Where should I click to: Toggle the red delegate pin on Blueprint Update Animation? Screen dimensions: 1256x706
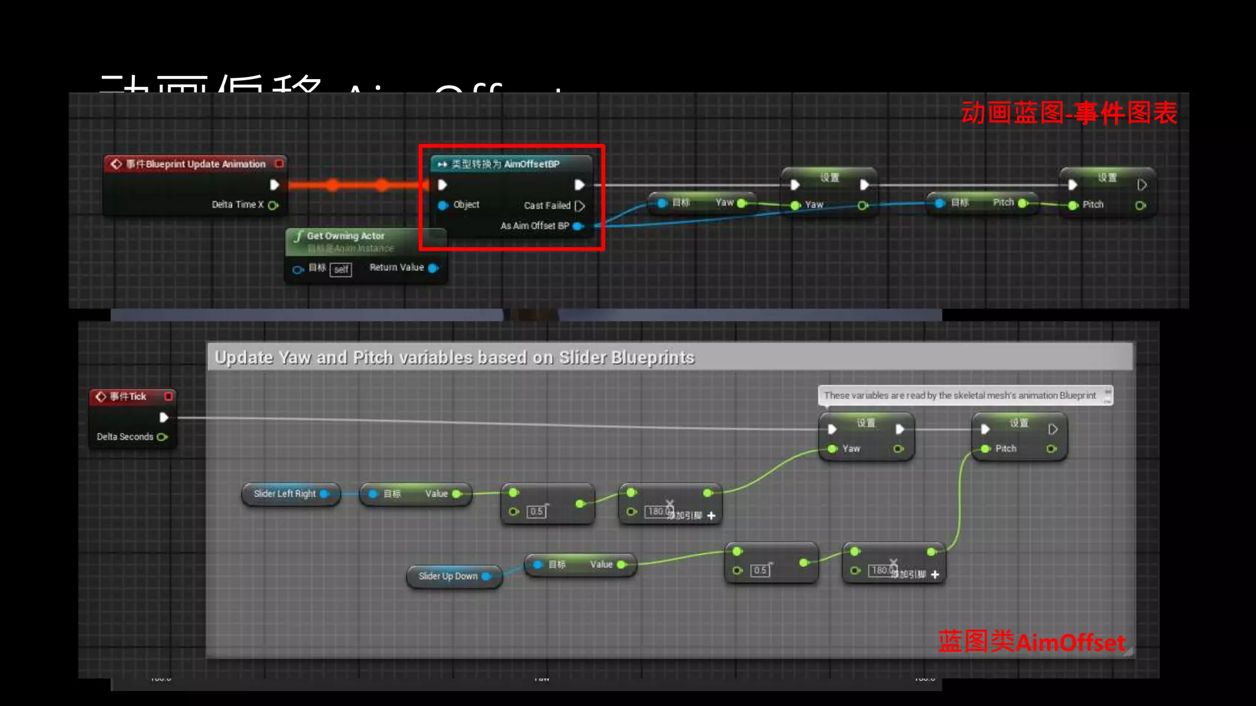280,164
